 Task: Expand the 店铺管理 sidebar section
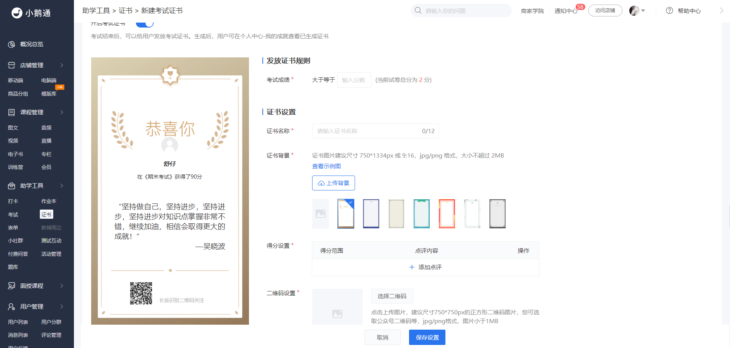click(62, 65)
